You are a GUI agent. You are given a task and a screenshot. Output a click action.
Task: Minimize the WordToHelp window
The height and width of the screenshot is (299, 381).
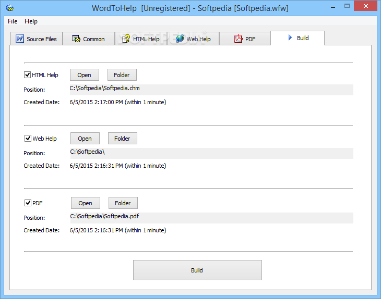click(333, 7)
